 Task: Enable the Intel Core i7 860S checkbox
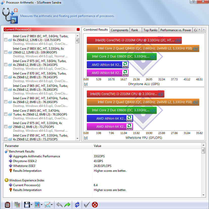pos(6,114)
